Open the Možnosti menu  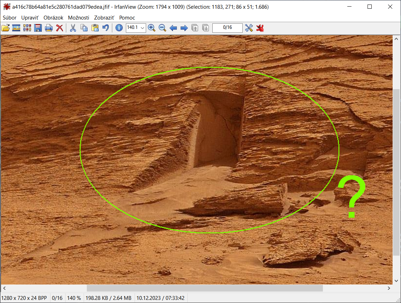pyautogui.click(x=78, y=17)
